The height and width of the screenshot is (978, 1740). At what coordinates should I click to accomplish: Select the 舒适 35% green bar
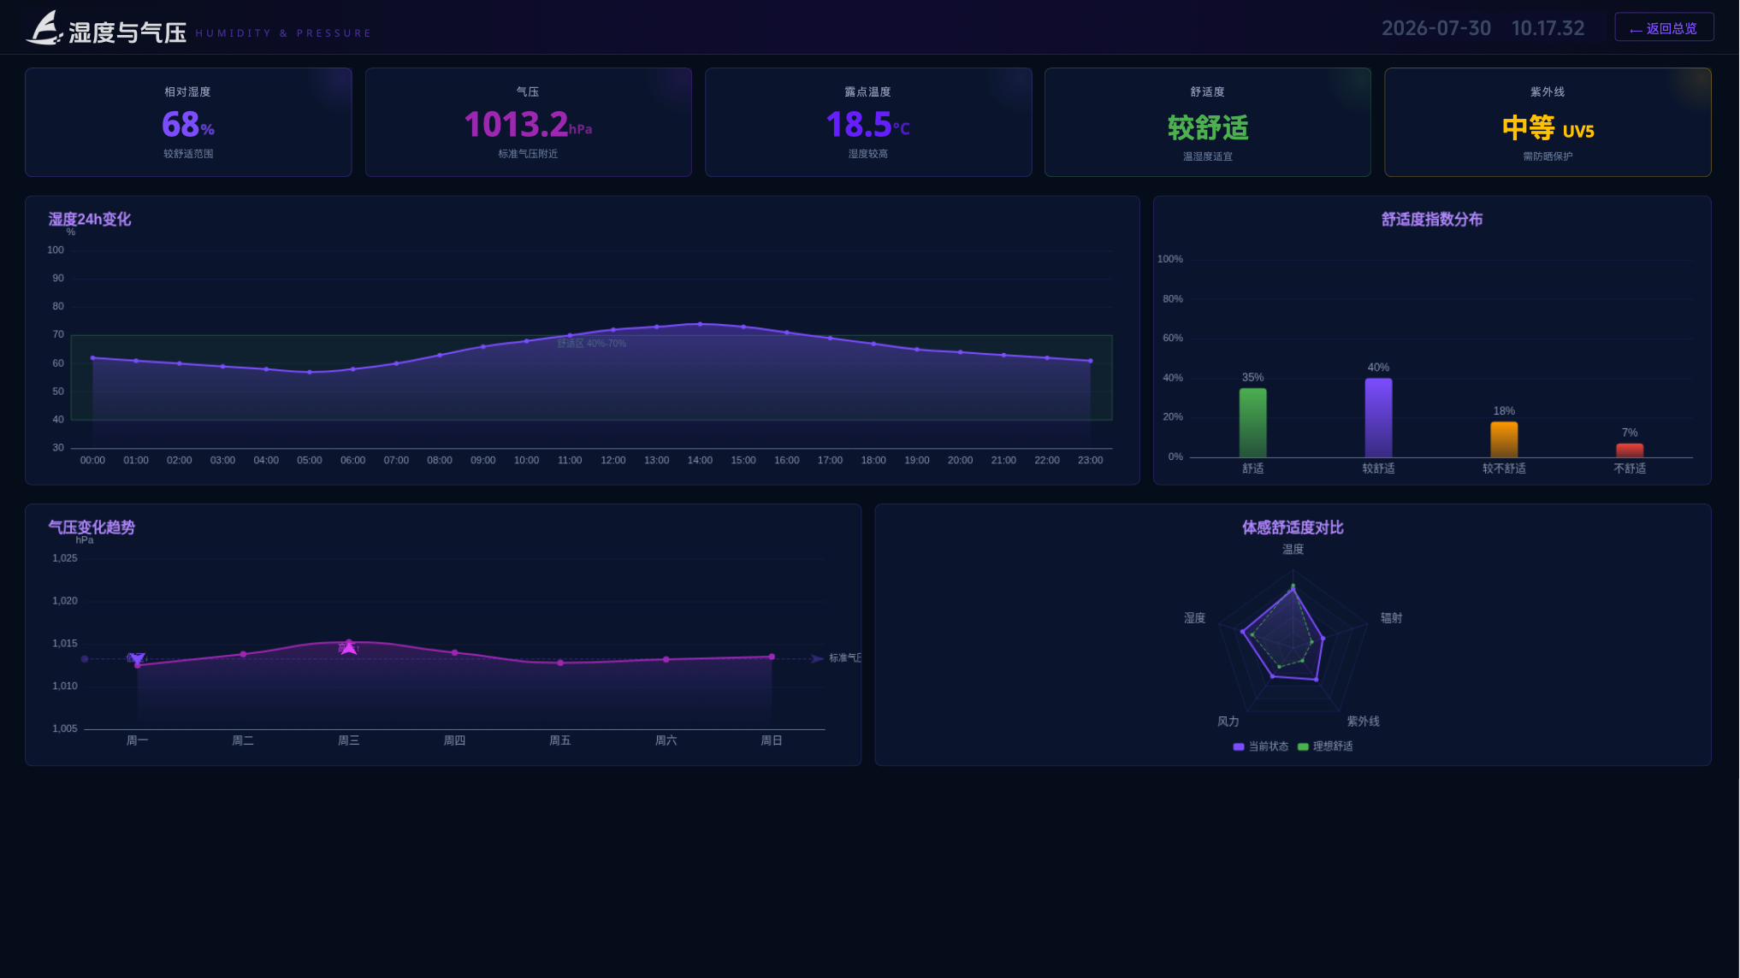[x=1253, y=423]
